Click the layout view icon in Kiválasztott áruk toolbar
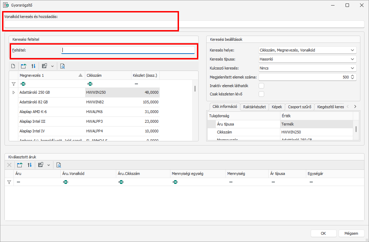This screenshot has width=369, height=242. point(40,165)
